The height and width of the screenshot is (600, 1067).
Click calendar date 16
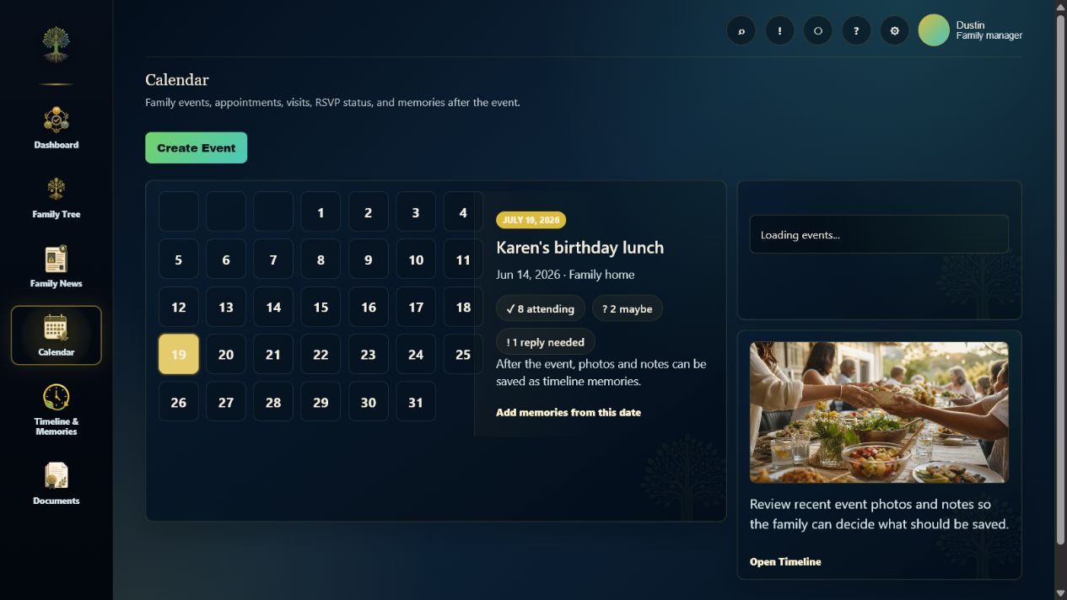tap(369, 307)
